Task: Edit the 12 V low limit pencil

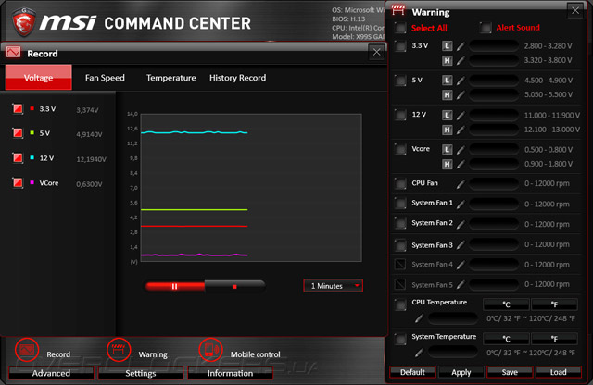Action: (x=461, y=116)
